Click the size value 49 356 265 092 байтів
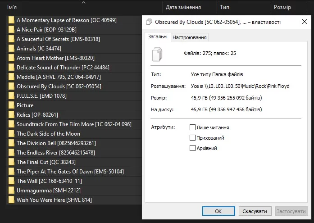 [236, 98]
